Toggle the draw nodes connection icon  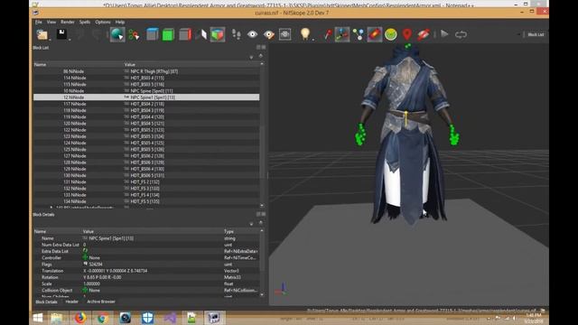click(x=358, y=34)
